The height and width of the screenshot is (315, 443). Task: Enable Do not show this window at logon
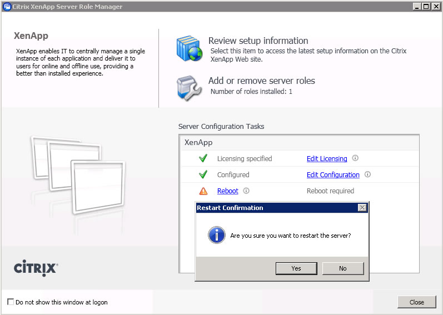pos(11,302)
